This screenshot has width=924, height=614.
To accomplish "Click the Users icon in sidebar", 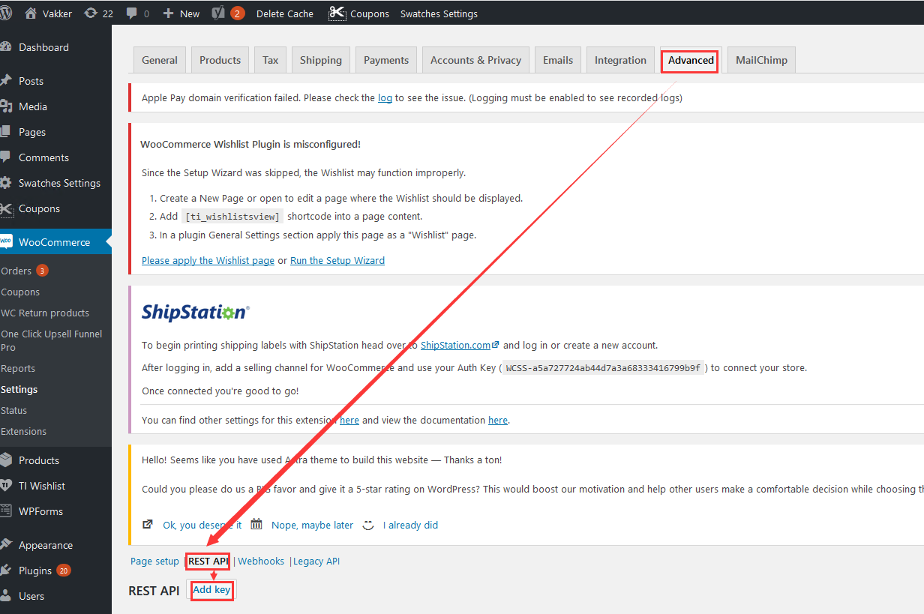I will [6, 596].
